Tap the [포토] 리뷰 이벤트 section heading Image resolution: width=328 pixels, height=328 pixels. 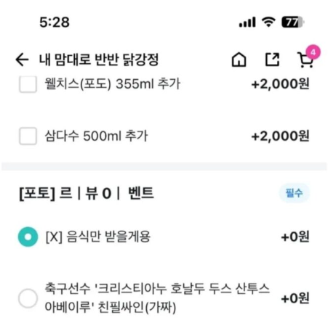click(87, 193)
